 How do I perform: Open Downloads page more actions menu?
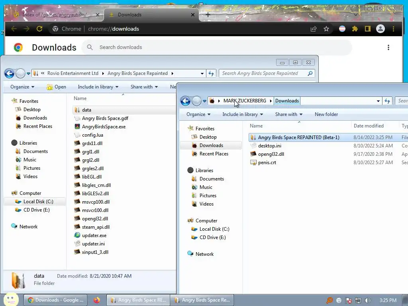pos(388,47)
